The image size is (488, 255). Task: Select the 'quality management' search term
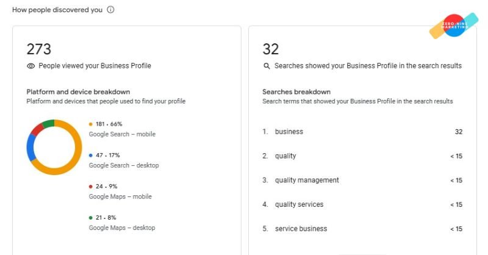point(307,181)
